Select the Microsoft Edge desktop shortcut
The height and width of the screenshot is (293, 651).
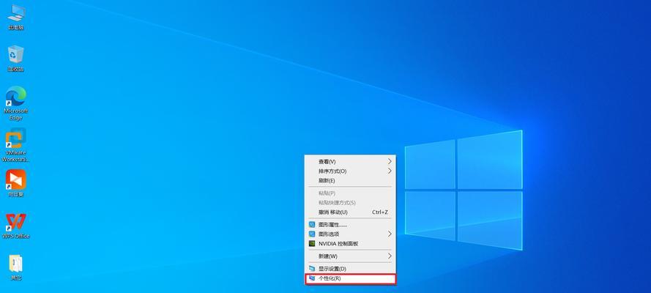tap(16, 103)
